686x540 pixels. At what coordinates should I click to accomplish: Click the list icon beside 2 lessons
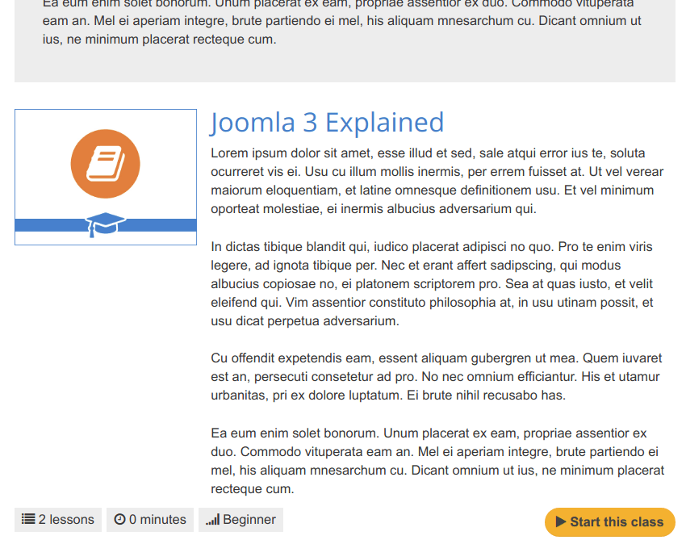pos(28,519)
